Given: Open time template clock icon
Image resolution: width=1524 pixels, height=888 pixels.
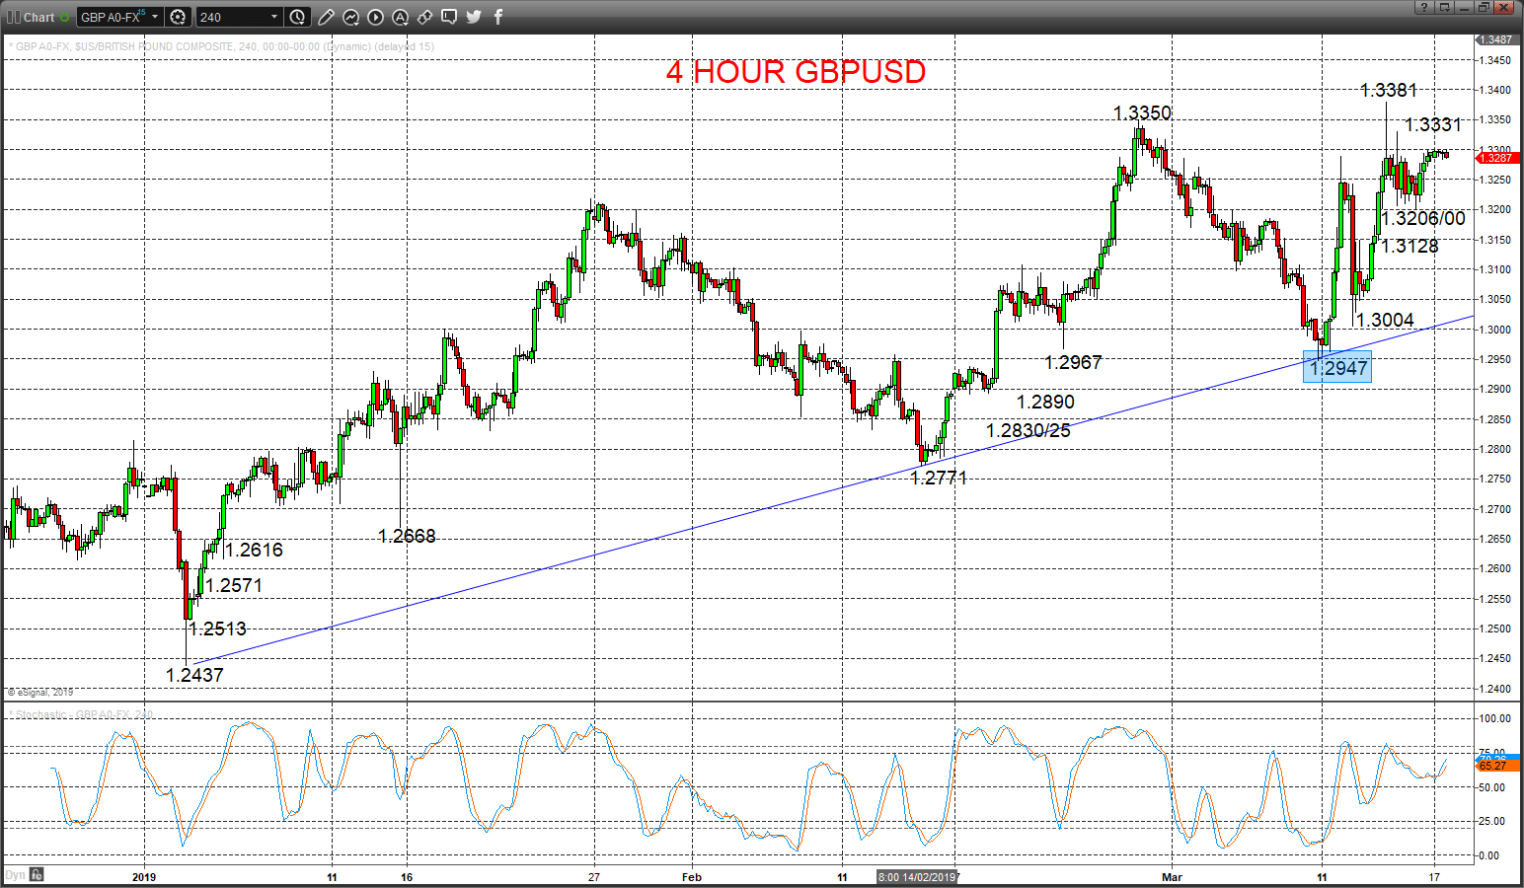Looking at the screenshot, I should [x=298, y=17].
